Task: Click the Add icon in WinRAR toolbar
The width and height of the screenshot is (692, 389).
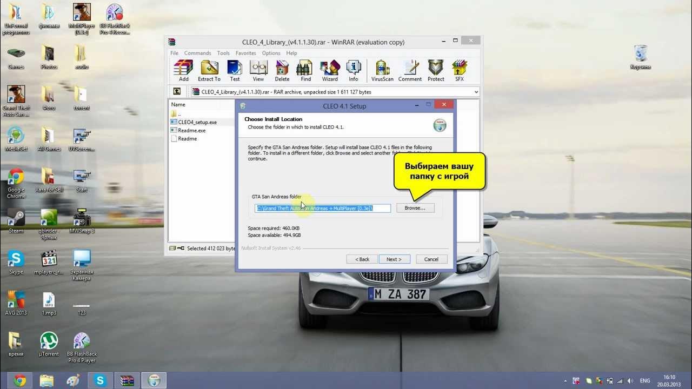Action: [184, 71]
